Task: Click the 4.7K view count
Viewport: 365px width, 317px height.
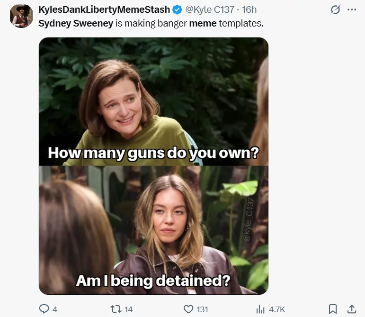Action: click(x=277, y=309)
